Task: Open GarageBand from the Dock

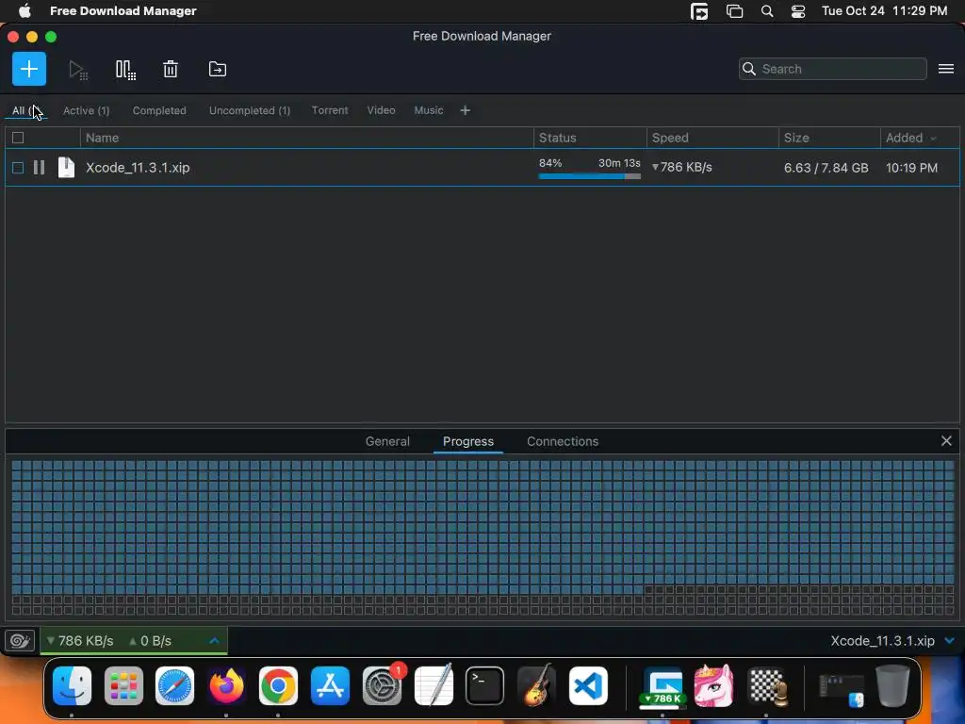Action: point(536,686)
